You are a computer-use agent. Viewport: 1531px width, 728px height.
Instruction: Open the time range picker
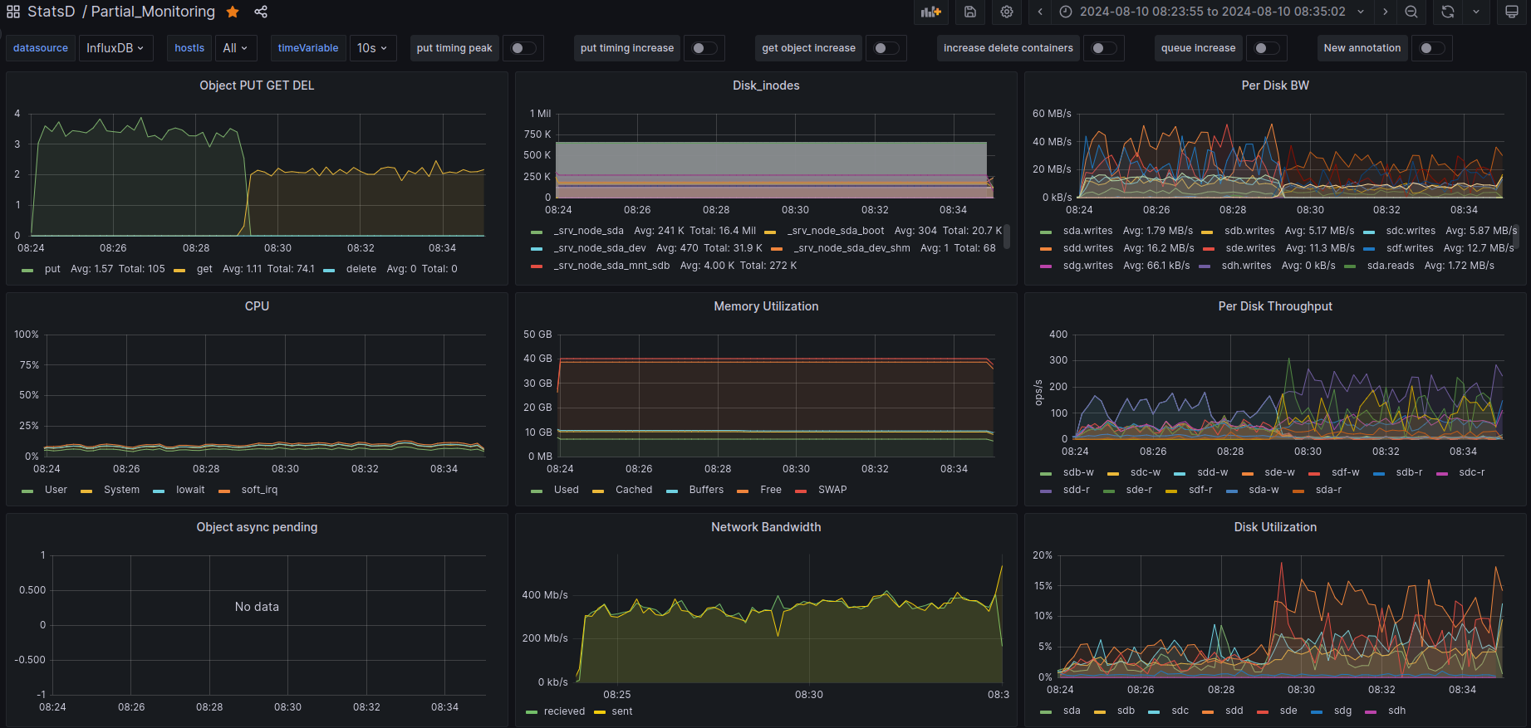[x=1211, y=12]
